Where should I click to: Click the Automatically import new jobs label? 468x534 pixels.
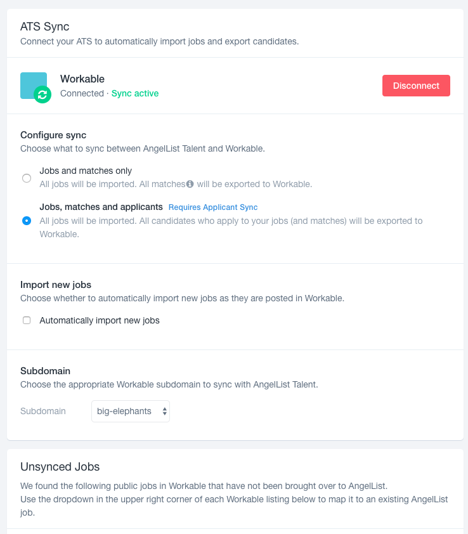tap(100, 320)
